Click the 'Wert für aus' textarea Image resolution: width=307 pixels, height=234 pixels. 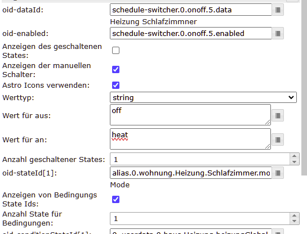pyautogui.click(x=190, y=115)
